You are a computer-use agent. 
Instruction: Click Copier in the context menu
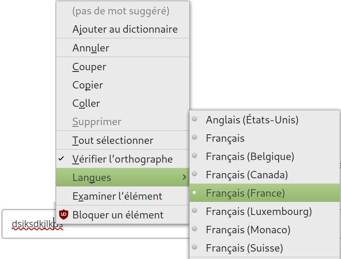(88, 85)
